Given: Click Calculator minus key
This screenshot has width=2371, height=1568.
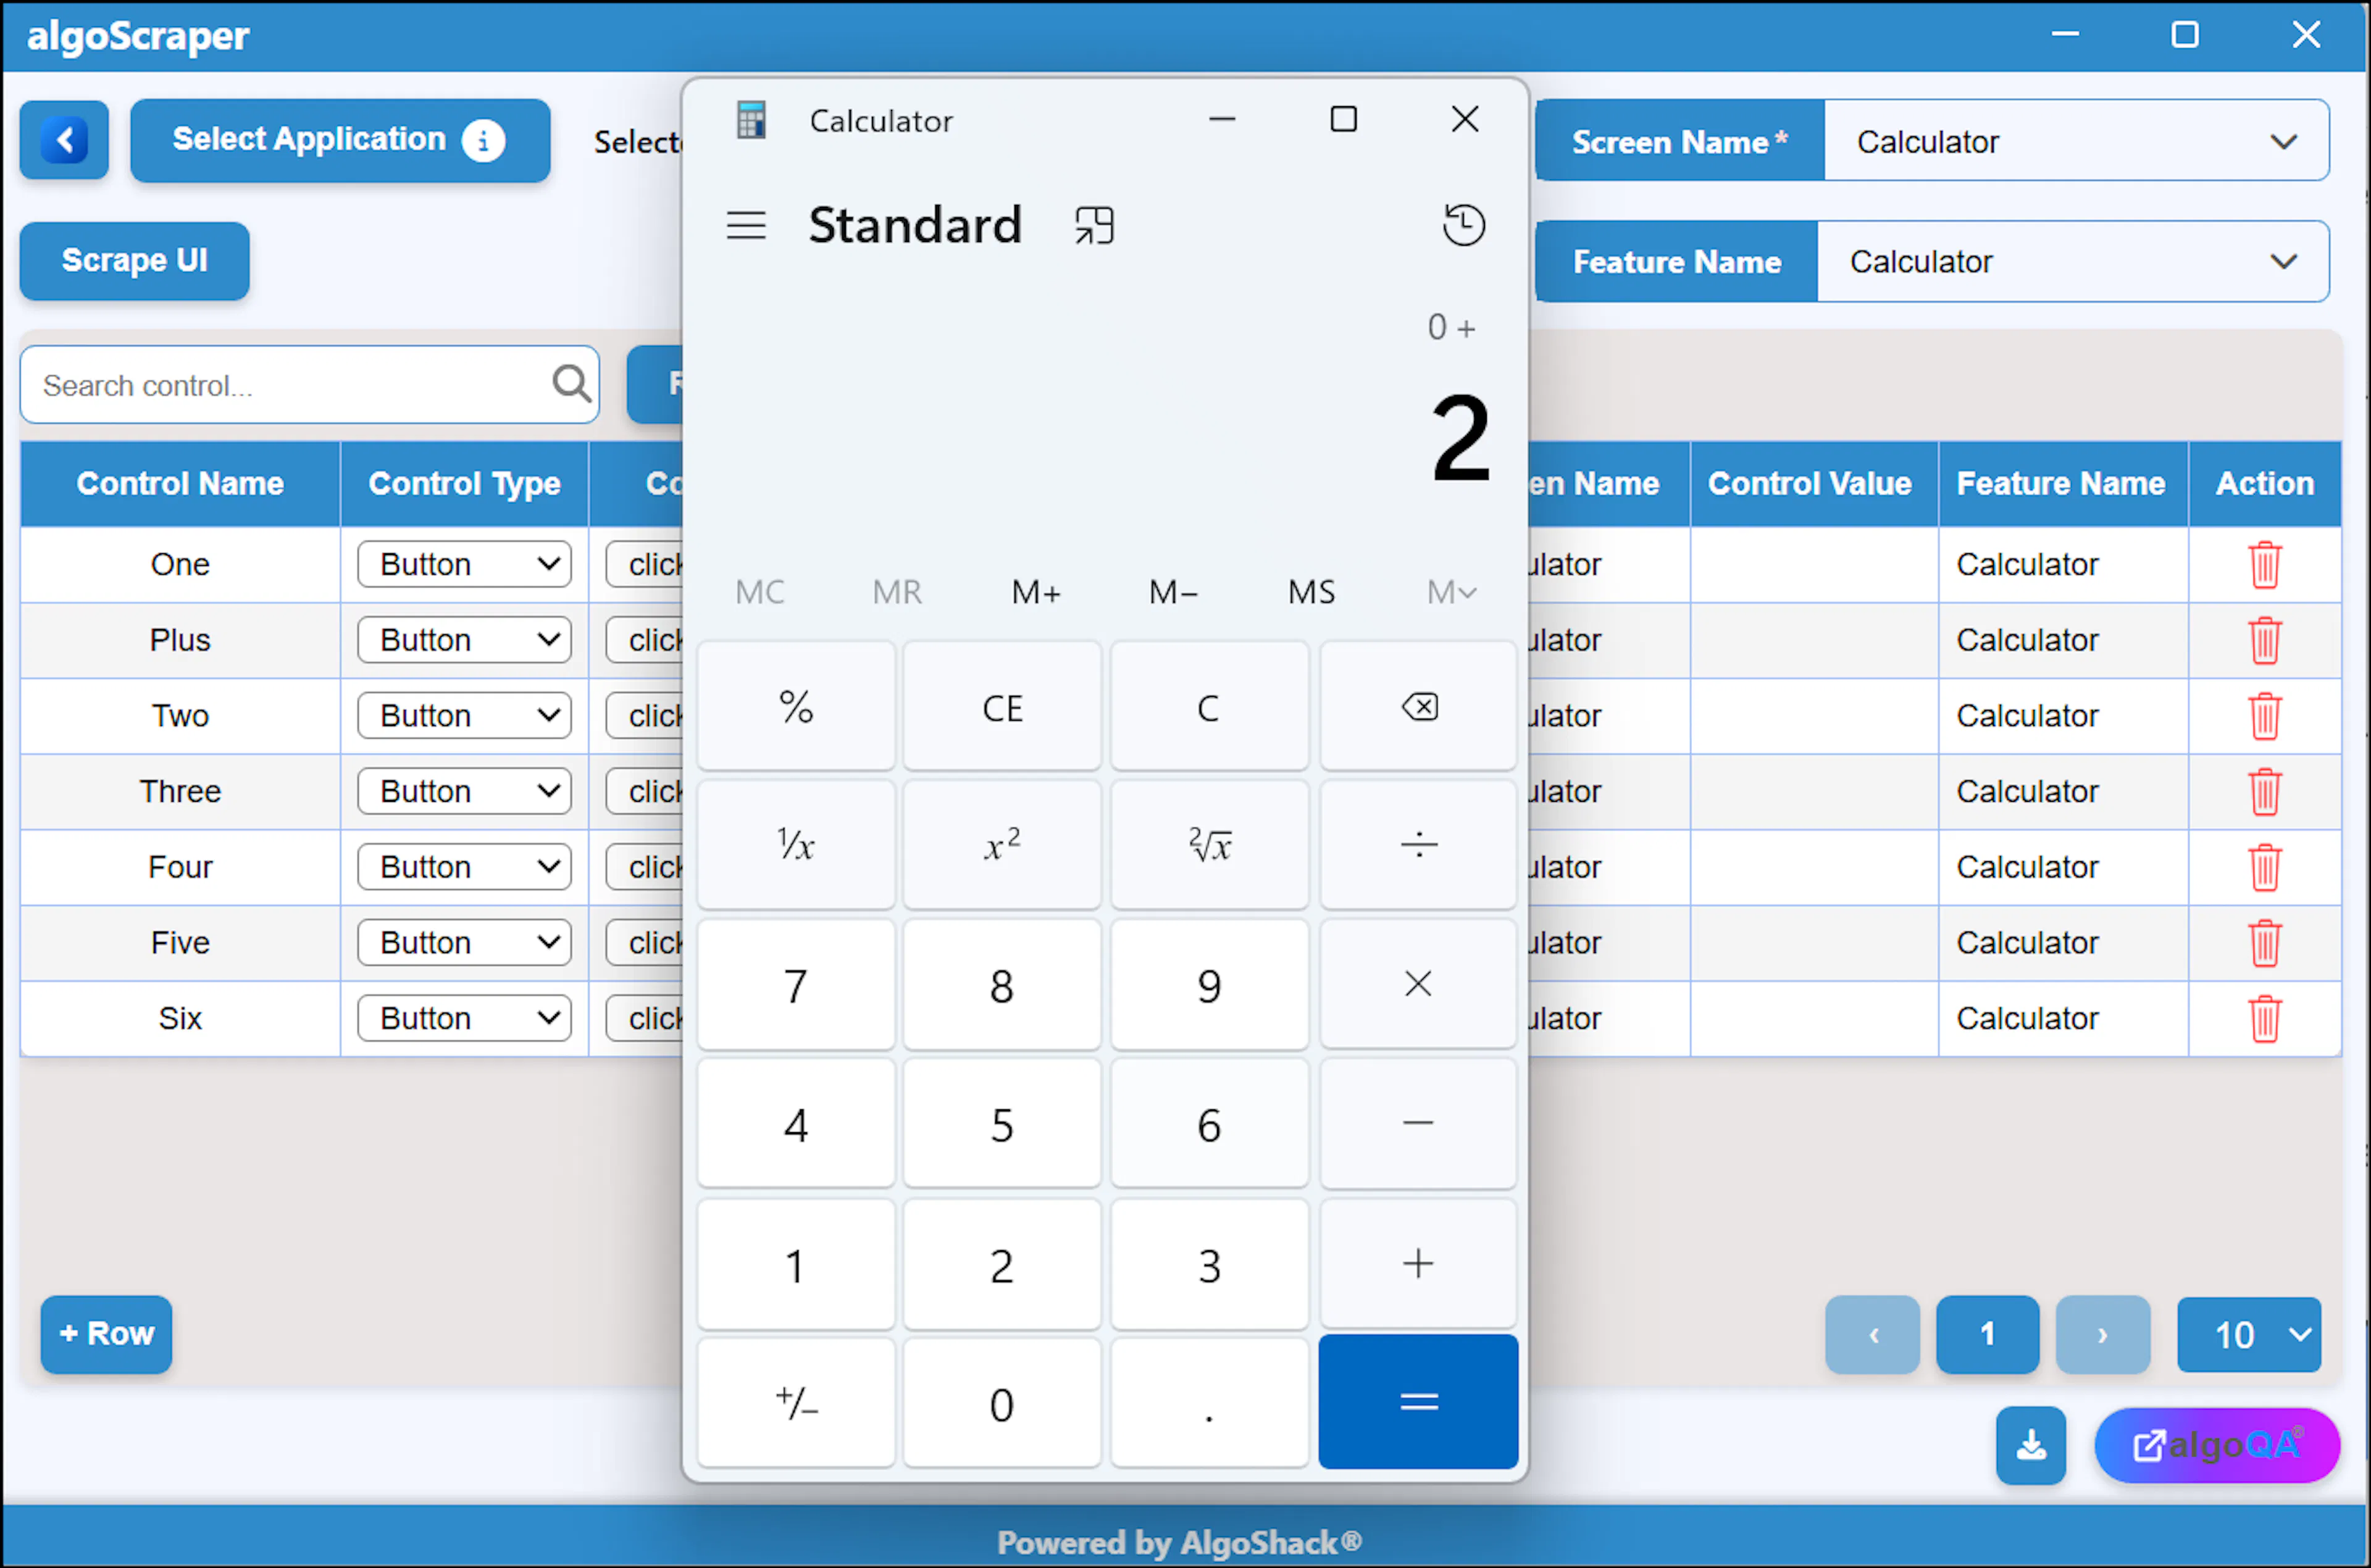Looking at the screenshot, I should point(1418,1124).
